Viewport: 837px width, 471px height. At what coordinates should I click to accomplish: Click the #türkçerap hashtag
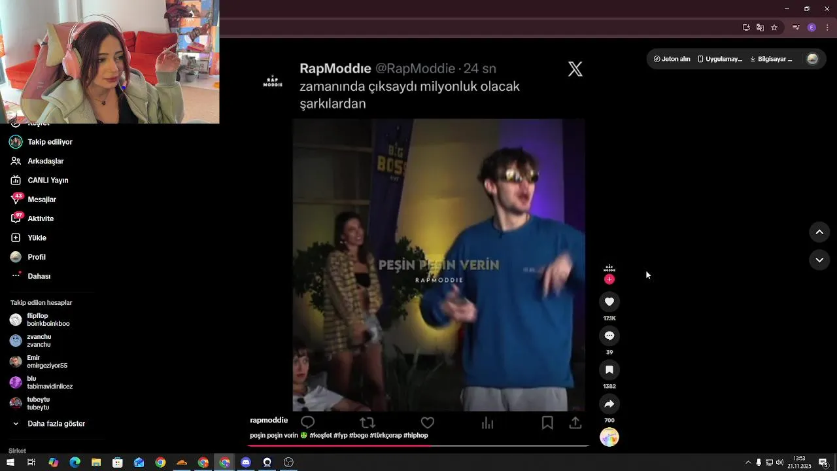[386, 436]
